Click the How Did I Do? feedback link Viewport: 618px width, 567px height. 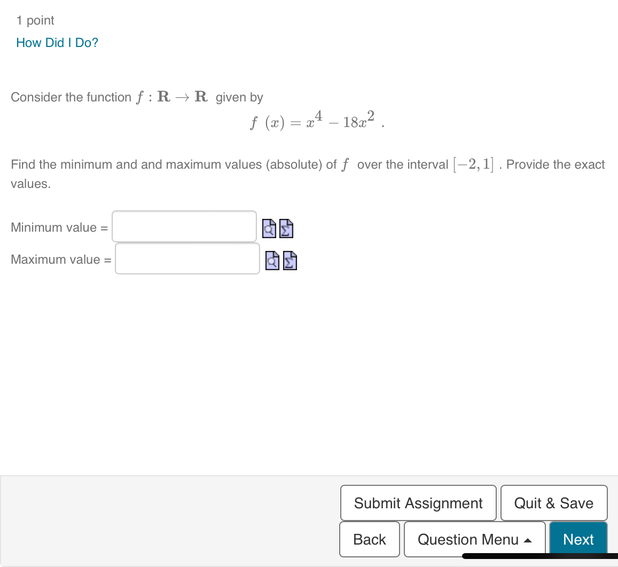[57, 43]
